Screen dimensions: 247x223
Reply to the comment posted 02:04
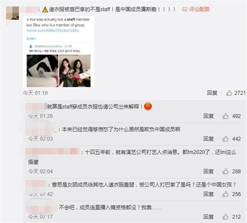click(208, 171)
